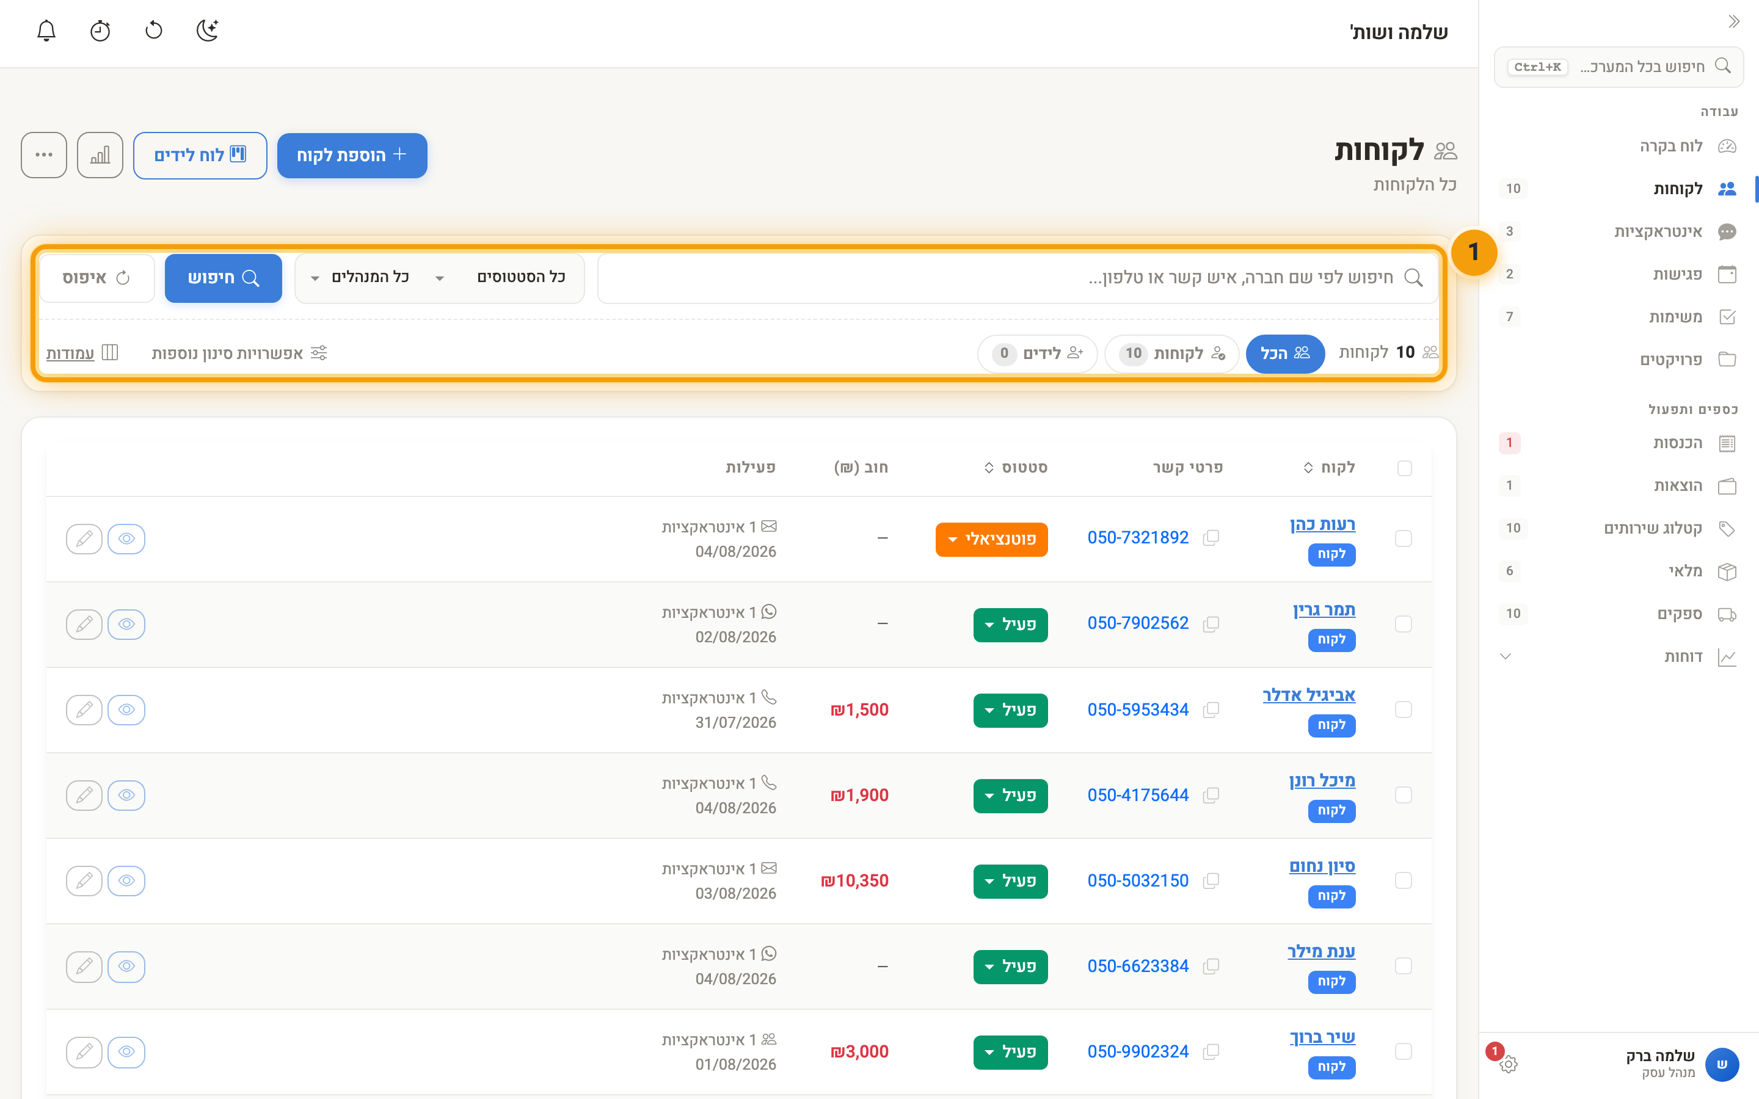This screenshot has height=1099, width=1759.
Task: Check the רעות כהן row checkbox
Action: 1404,539
